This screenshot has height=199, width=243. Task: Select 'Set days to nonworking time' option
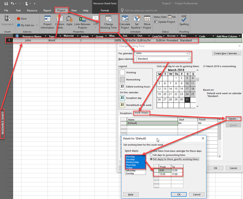pos(151,155)
